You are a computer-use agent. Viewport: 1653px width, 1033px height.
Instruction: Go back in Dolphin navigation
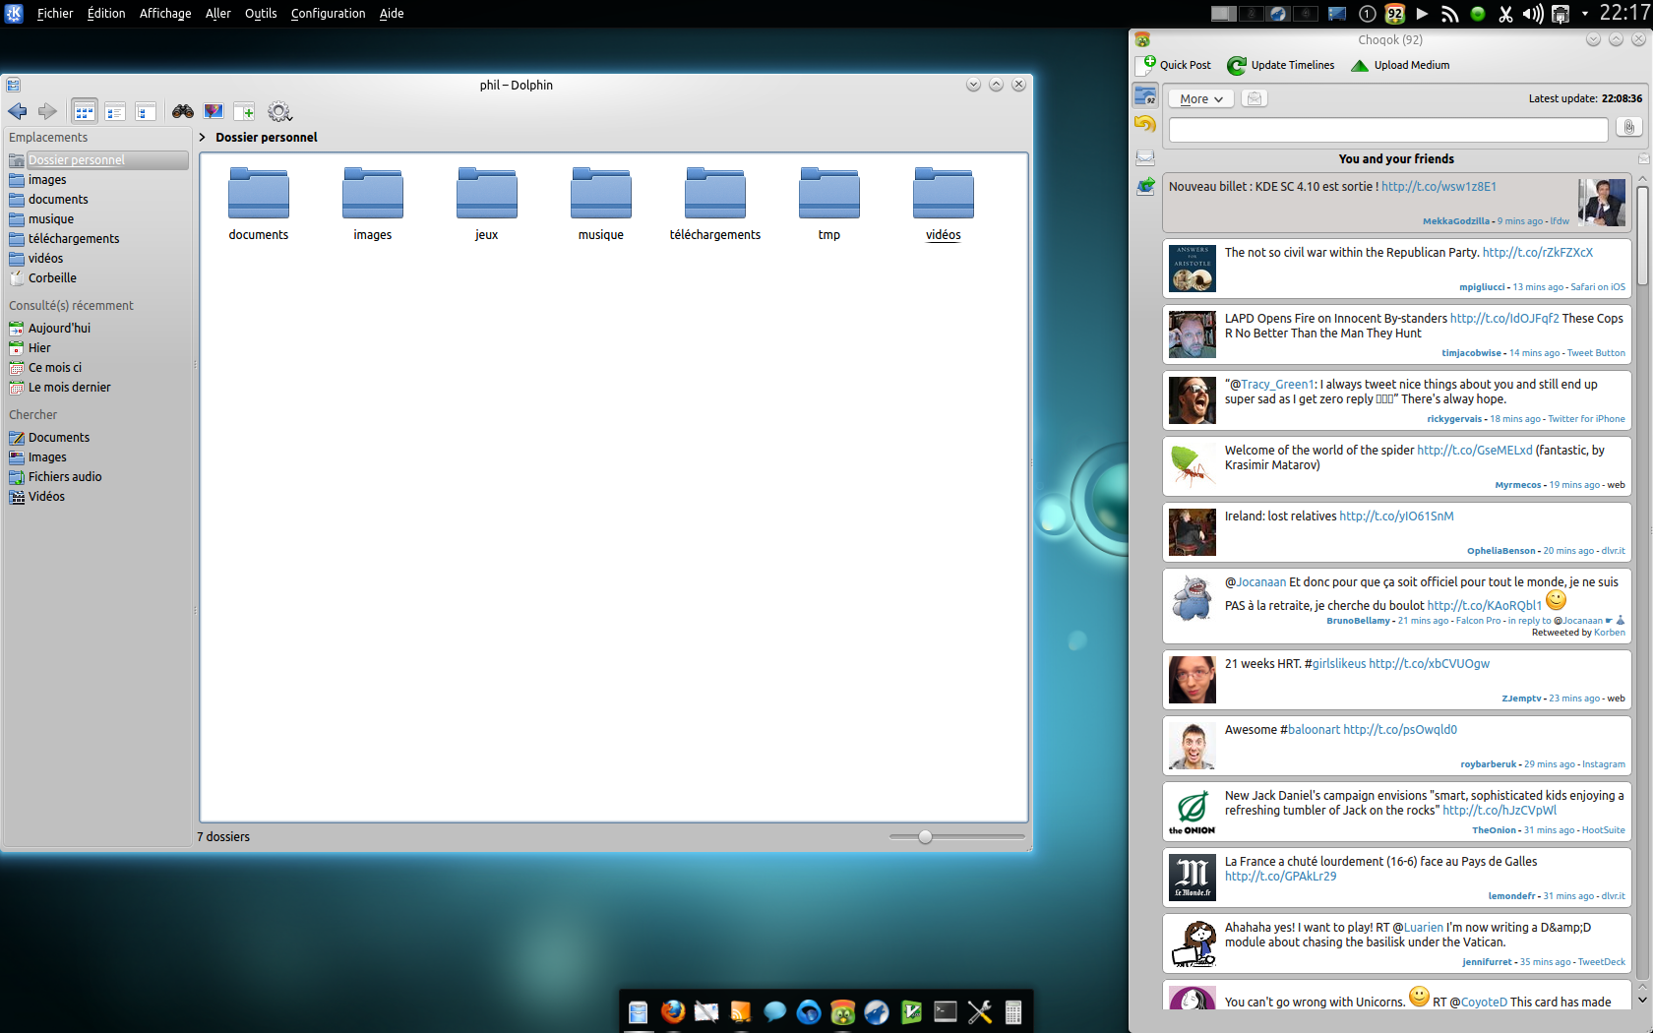pos(18,111)
